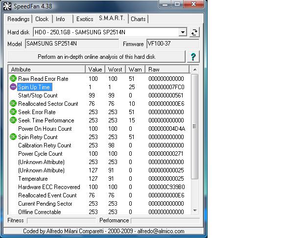Select the Power Cycle Count row
The height and width of the screenshot is (238, 282).
99,154
